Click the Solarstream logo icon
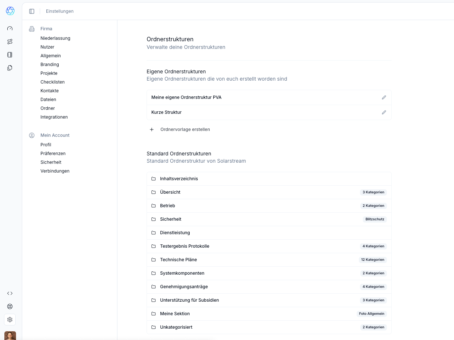454x340 pixels. click(x=10, y=11)
